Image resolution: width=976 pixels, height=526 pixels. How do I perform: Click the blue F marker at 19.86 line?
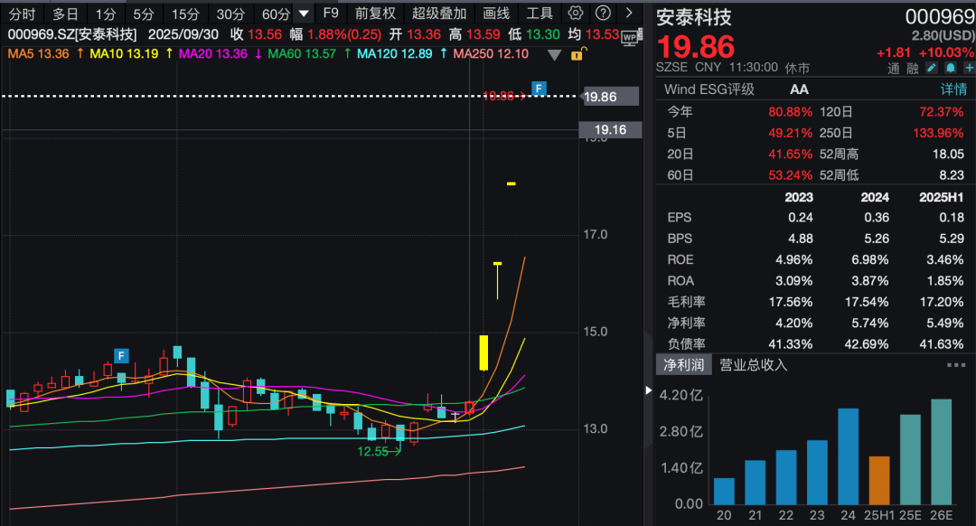point(539,89)
